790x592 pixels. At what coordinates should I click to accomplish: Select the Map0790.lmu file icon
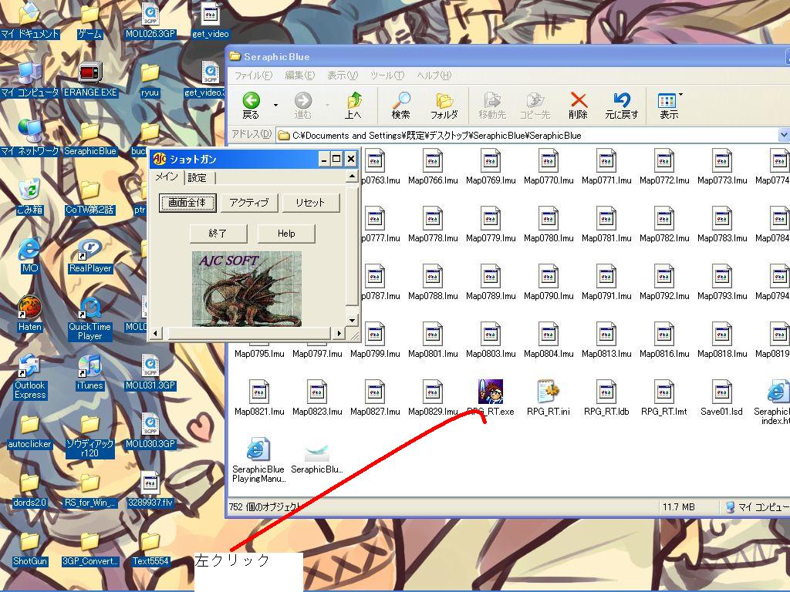coord(549,276)
